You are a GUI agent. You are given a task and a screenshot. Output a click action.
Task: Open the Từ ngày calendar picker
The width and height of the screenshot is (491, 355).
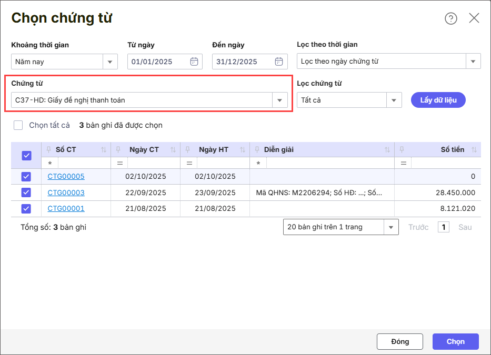pyautogui.click(x=194, y=62)
